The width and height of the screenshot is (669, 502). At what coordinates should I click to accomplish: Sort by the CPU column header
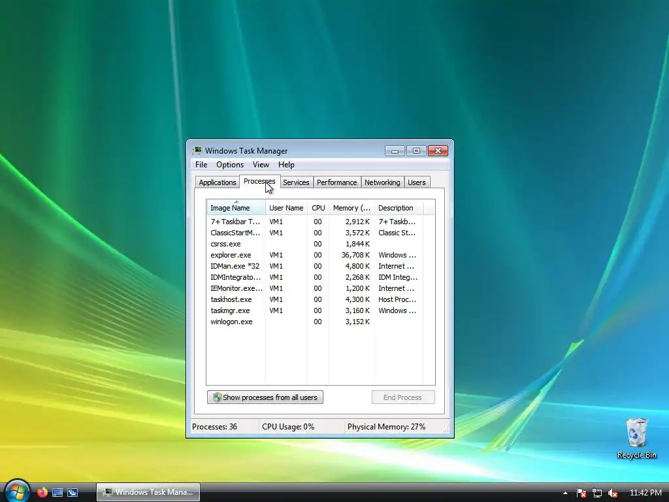[x=318, y=208]
